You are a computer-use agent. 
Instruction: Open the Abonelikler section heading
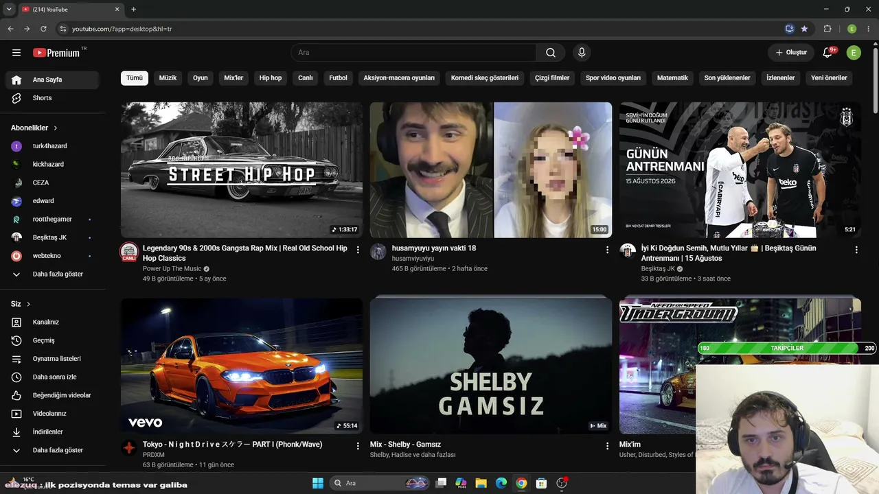pyautogui.click(x=34, y=128)
